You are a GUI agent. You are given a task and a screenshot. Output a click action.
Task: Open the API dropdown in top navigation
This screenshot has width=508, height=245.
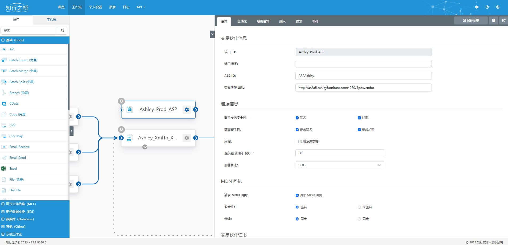141,7
